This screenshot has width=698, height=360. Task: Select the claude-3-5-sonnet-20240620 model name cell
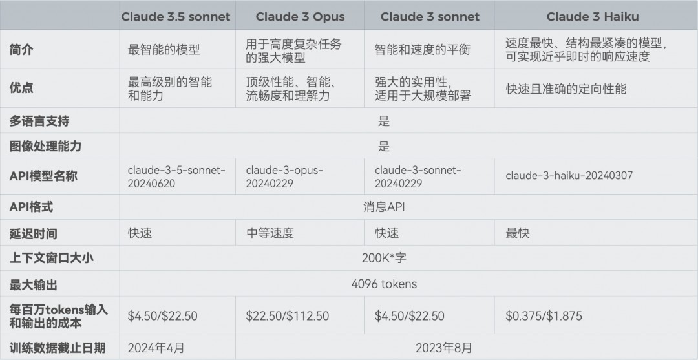pos(176,176)
